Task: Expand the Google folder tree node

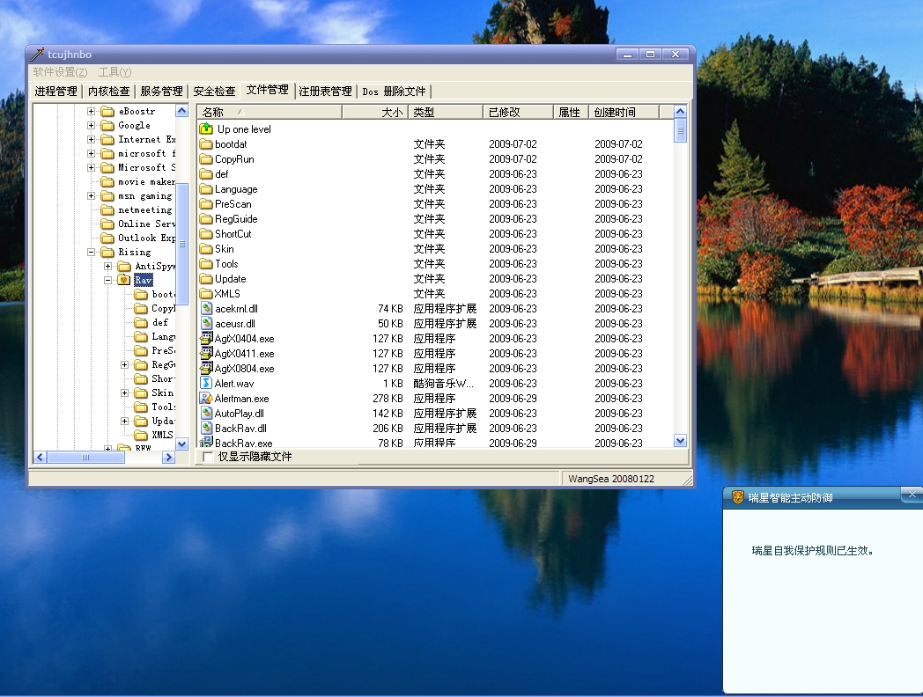Action: point(91,125)
